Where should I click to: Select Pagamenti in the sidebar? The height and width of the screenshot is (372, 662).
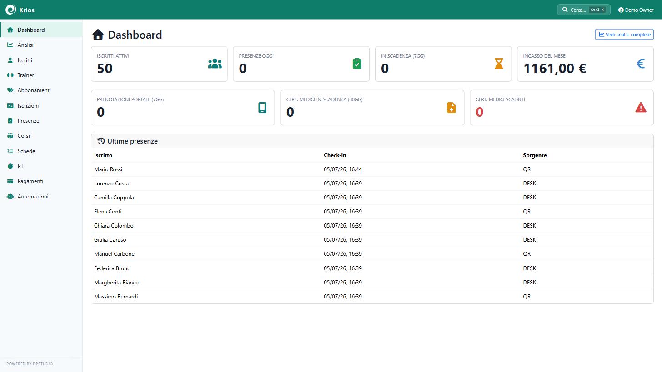pos(41,181)
